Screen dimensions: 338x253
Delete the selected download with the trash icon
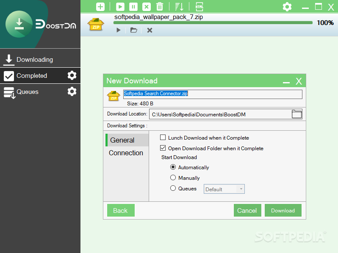tap(160, 7)
